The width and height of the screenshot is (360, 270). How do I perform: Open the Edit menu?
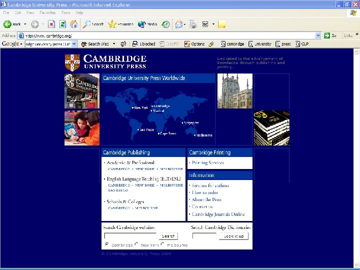coord(18,12)
